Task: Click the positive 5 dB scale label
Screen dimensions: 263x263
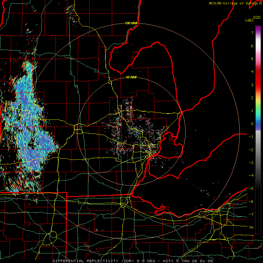Action: (252, 59)
